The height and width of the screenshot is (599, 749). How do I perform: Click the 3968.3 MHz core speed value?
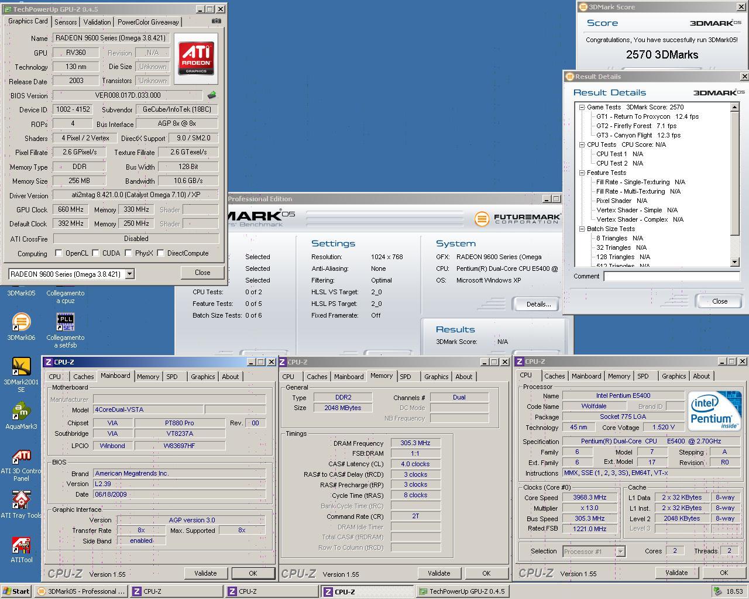[x=589, y=497]
